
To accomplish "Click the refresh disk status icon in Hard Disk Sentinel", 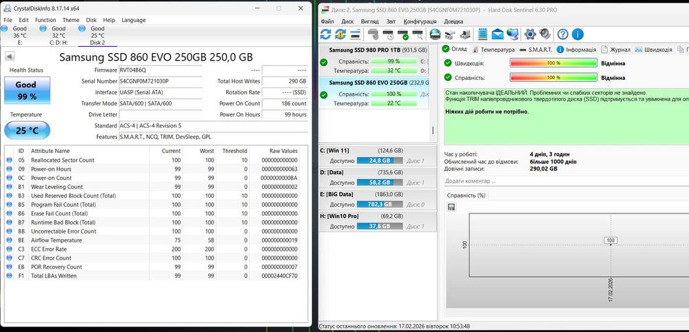I will click(326, 34).
